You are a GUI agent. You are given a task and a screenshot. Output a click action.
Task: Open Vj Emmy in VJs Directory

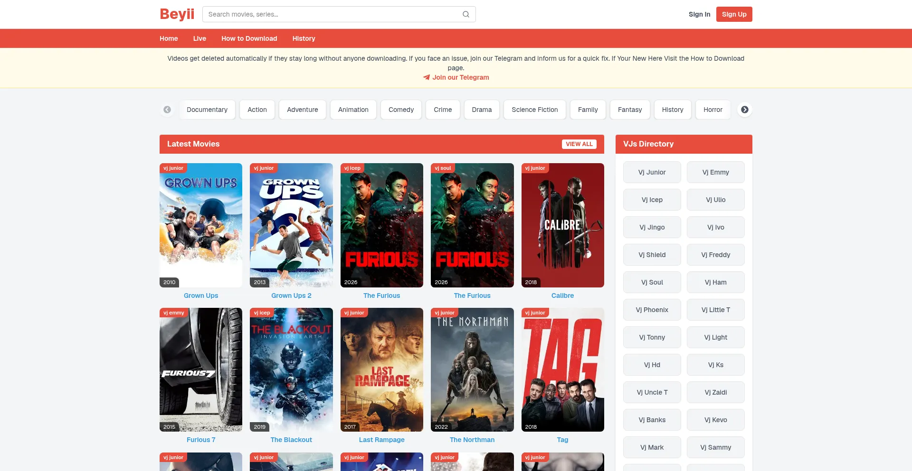[716, 172]
